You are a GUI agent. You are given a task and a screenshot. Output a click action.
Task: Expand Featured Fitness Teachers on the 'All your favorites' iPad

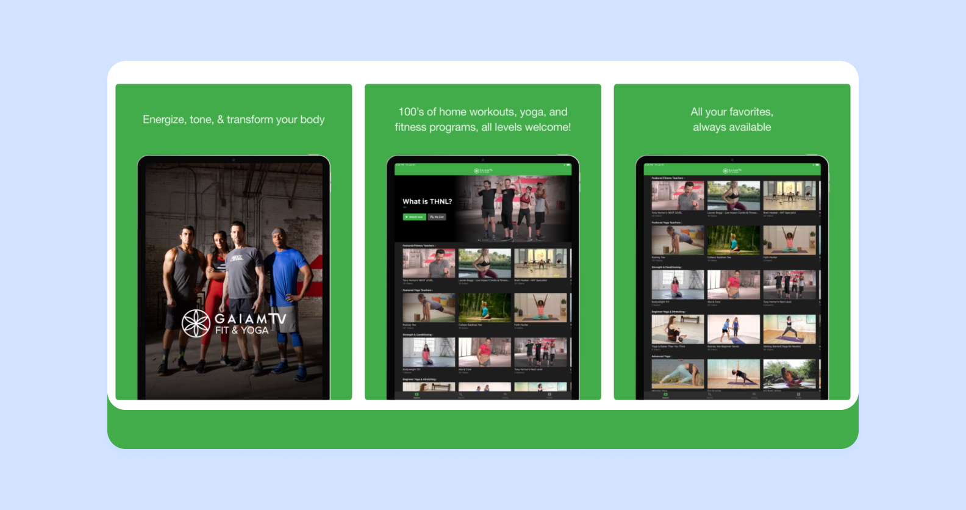668,178
